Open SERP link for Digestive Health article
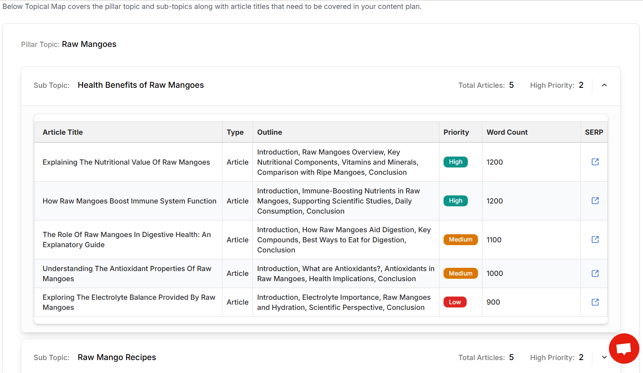Viewport: 643px width, 373px height. point(595,239)
